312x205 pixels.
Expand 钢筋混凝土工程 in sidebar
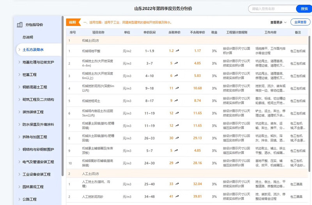34,87
